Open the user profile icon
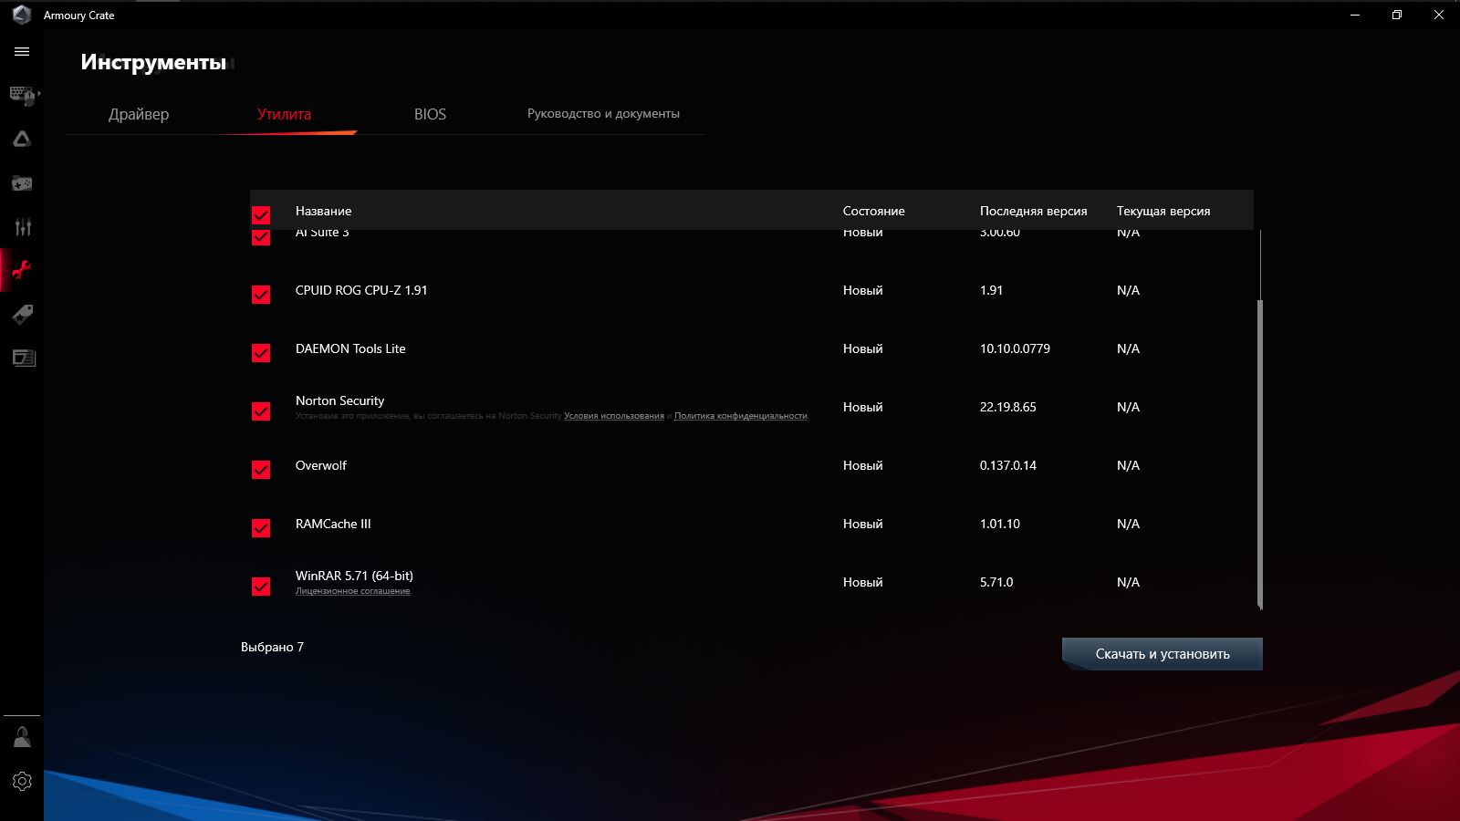1460x821 pixels. pyautogui.click(x=22, y=737)
